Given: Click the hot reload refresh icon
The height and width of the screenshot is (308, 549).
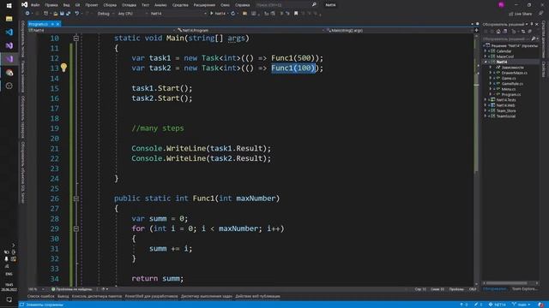Looking at the screenshot, I should tap(232, 14).
